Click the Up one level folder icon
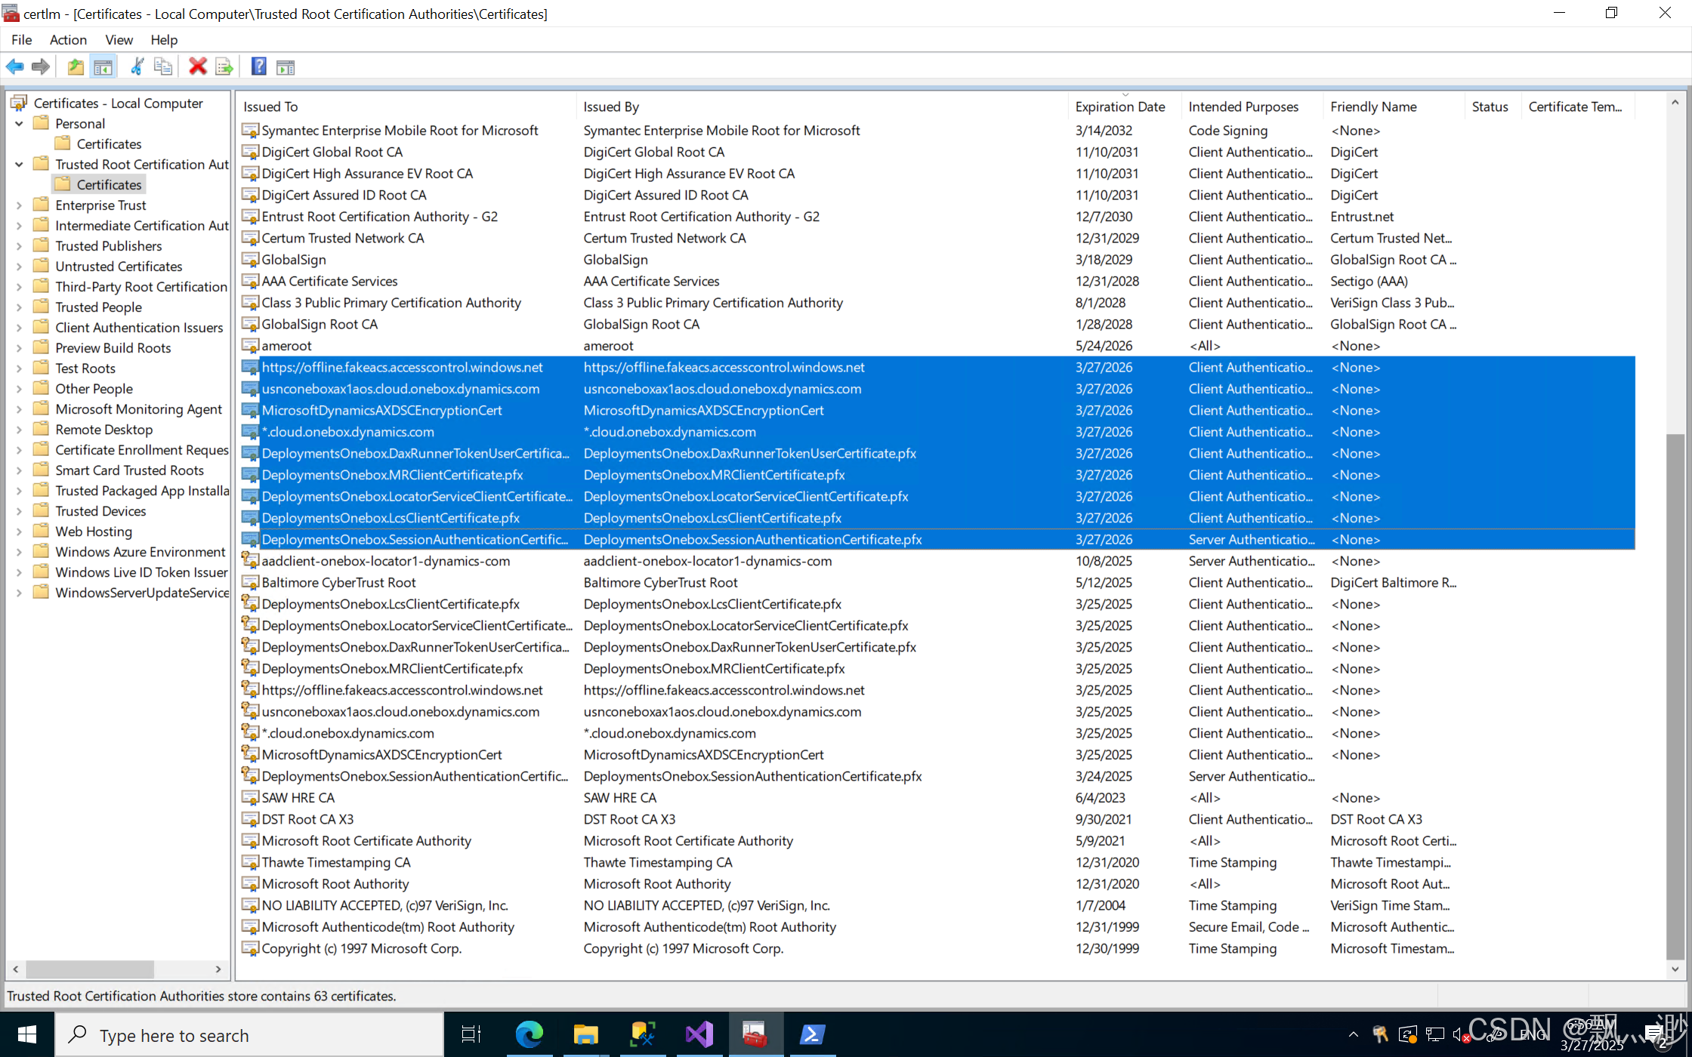Image resolution: width=1692 pixels, height=1057 pixels. coord(76,66)
